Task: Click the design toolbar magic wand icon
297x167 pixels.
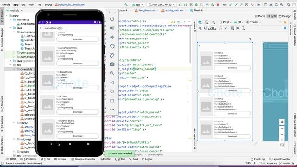Action: (x=226, y=28)
